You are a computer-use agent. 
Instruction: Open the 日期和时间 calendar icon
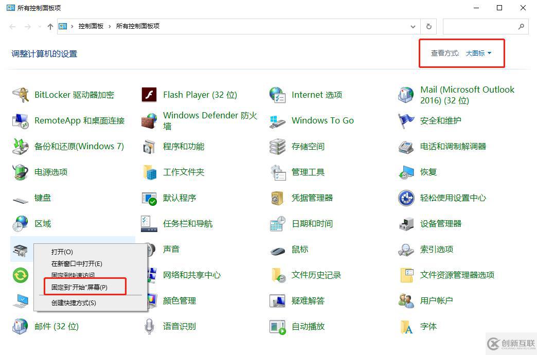pyautogui.click(x=277, y=224)
